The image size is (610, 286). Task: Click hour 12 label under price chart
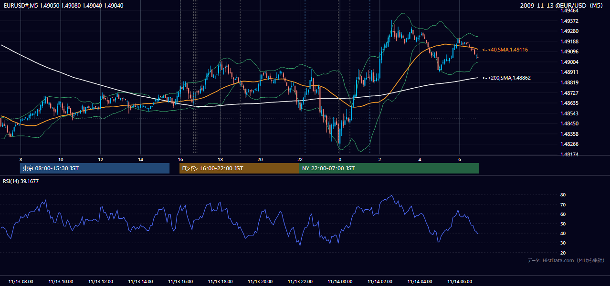pos(101,159)
